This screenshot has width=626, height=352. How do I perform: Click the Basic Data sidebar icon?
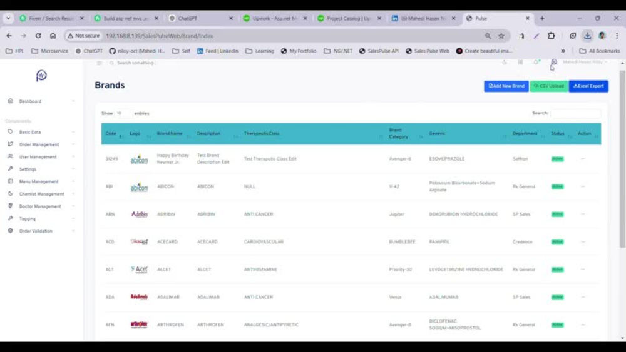coord(11,131)
